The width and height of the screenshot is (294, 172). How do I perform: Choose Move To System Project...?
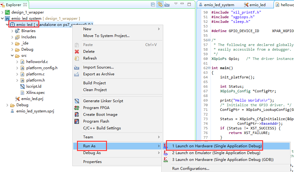(x=117, y=36)
